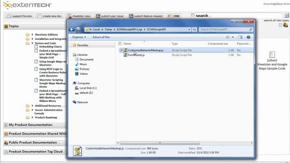This screenshot has height=163, width=290.
Task: Expand Server Administration Console topic
Action: tap(32, 110)
